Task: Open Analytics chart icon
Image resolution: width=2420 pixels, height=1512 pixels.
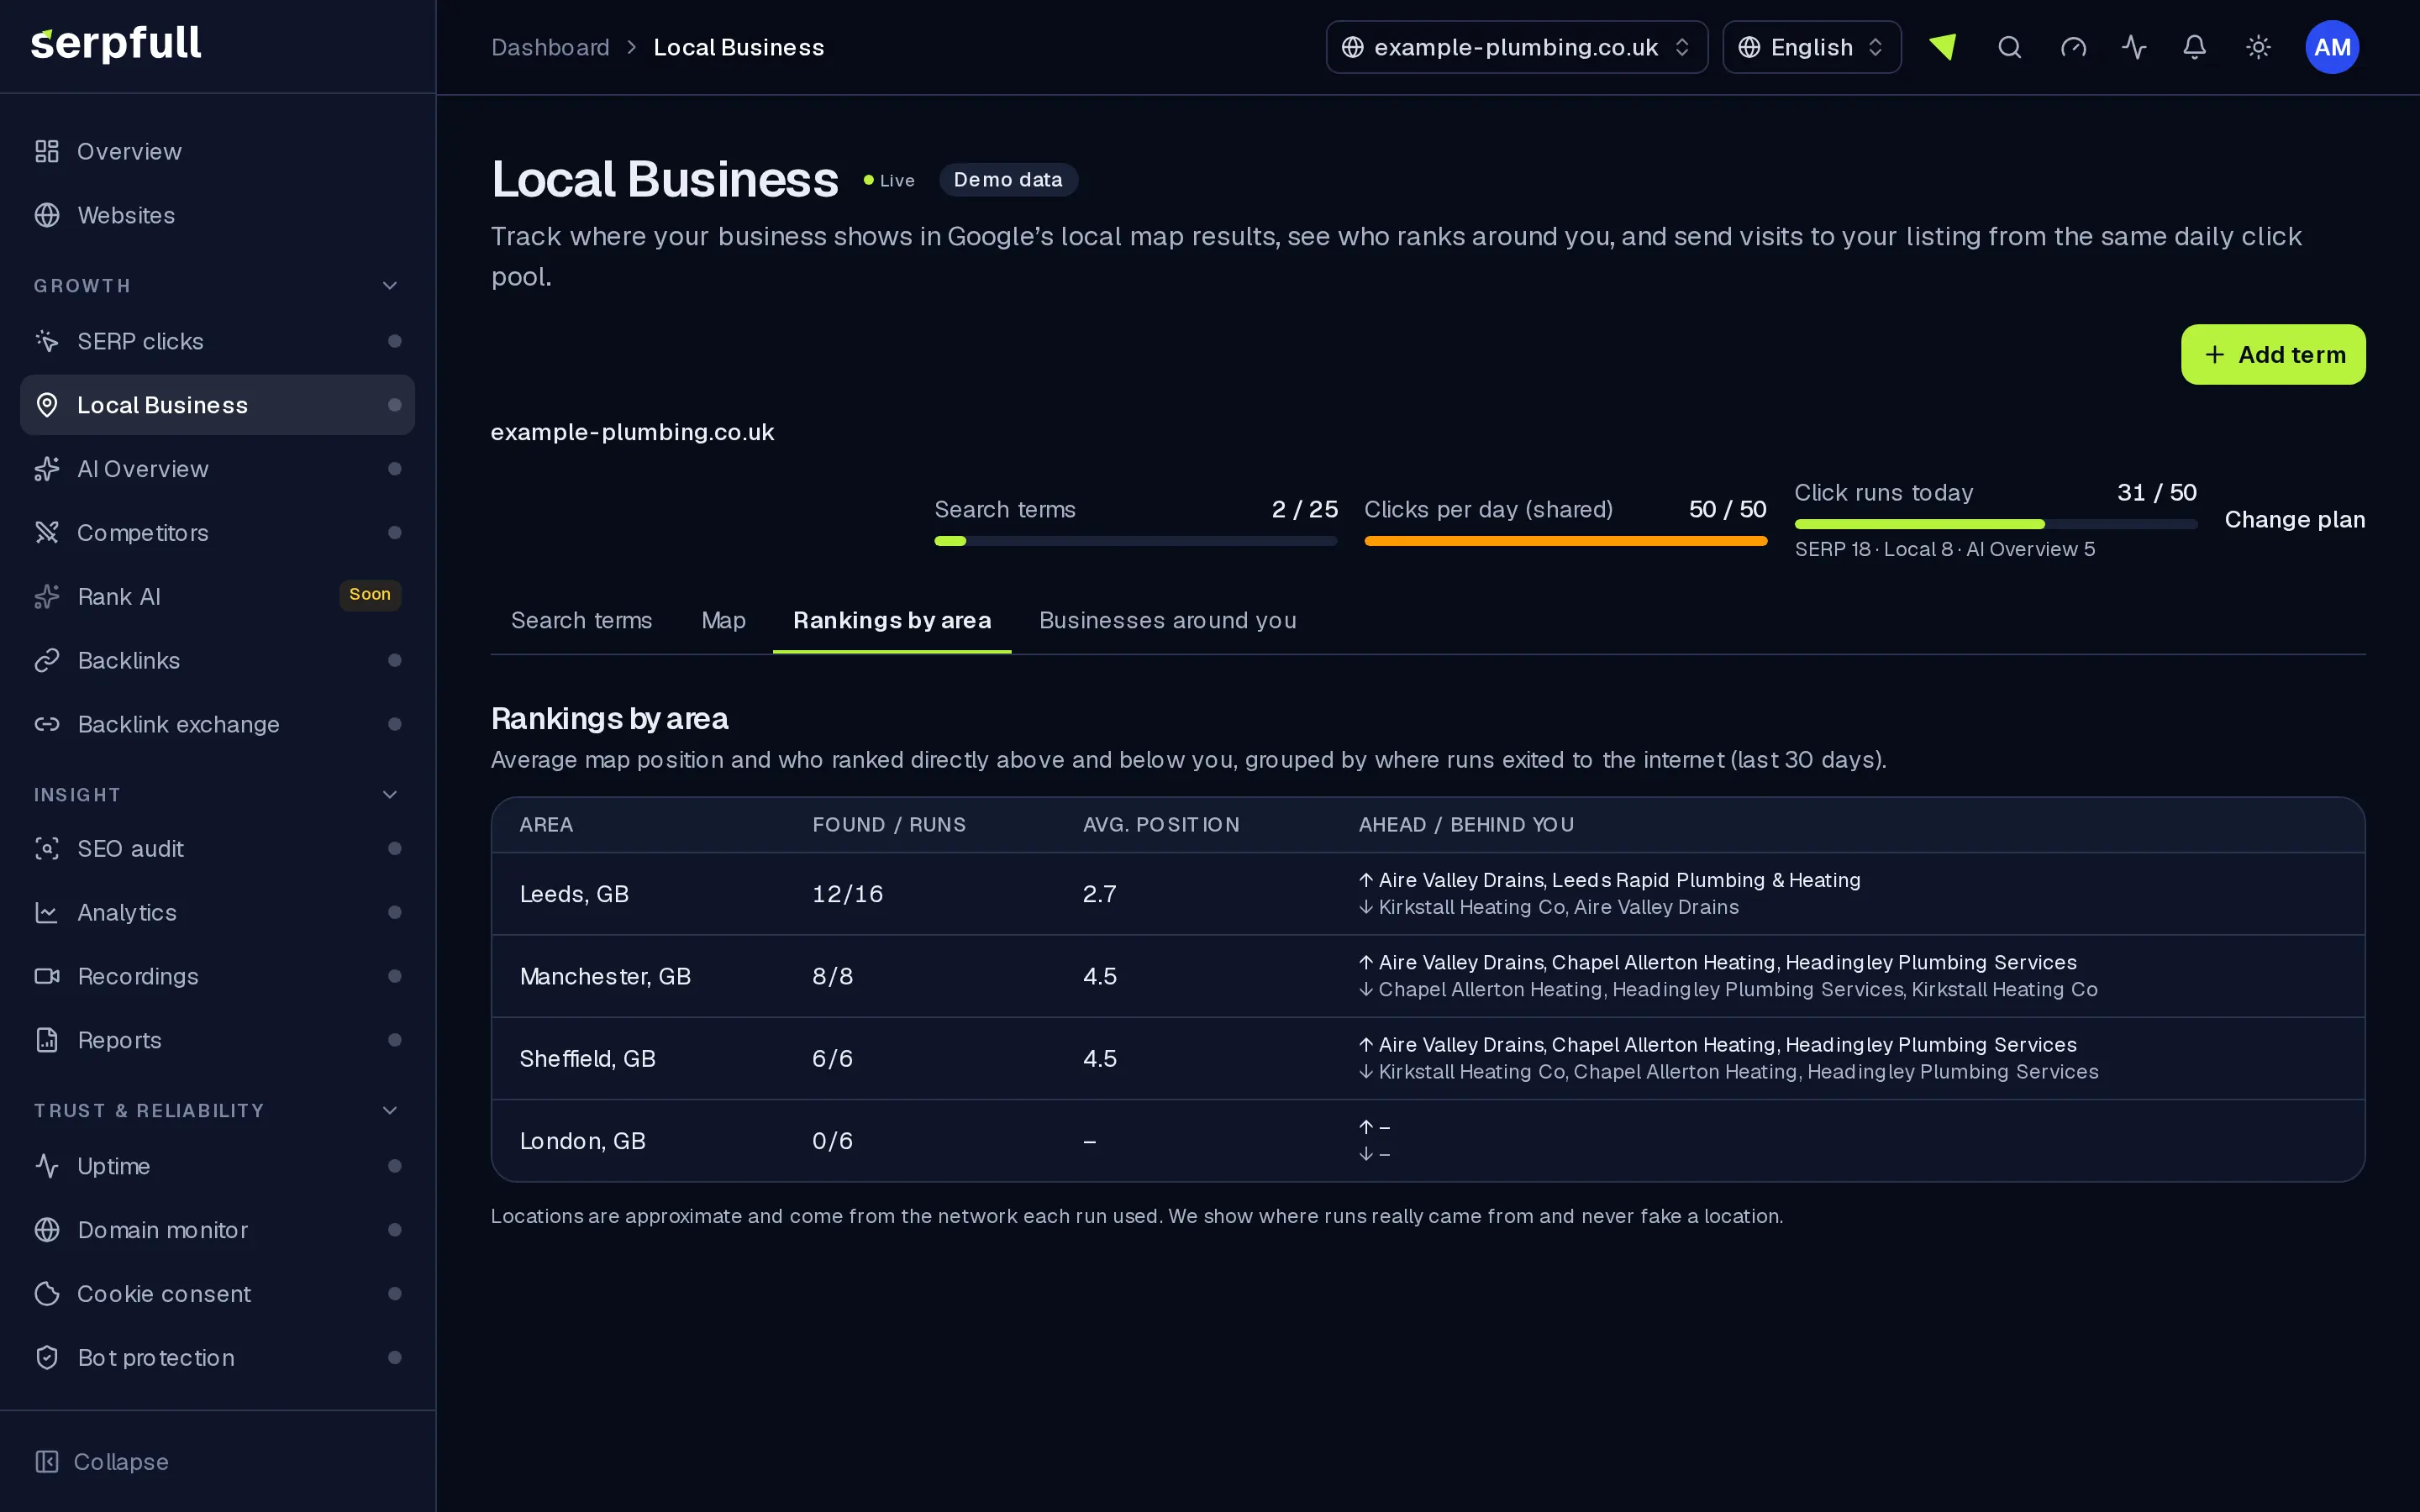Action: (x=47, y=912)
